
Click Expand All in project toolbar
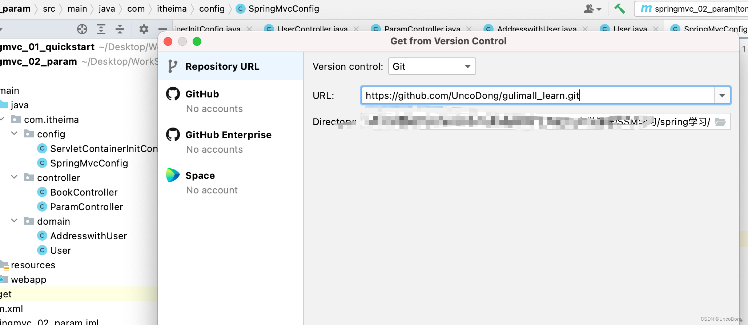(101, 29)
